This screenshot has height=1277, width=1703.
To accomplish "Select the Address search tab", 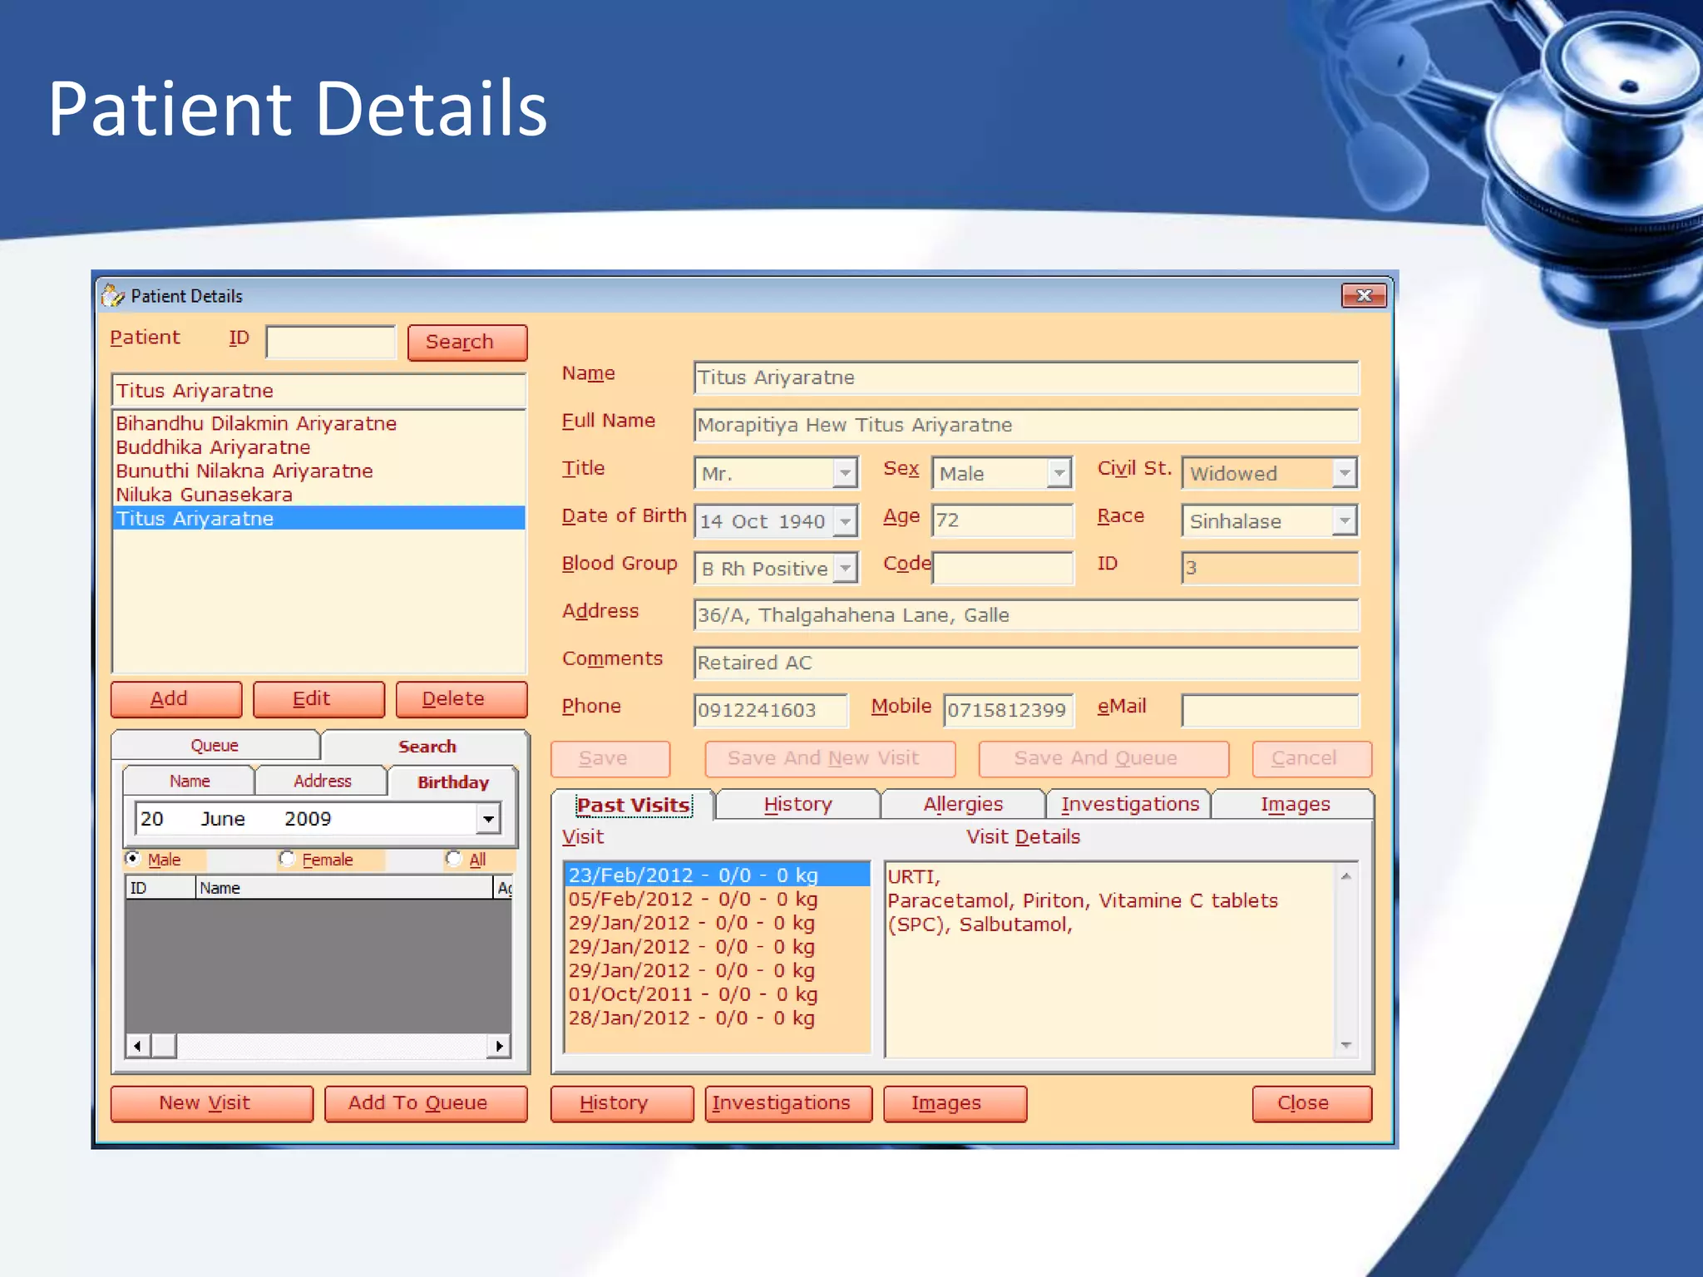I will (x=322, y=781).
